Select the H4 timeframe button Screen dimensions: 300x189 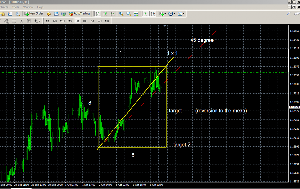pos(85,21)
